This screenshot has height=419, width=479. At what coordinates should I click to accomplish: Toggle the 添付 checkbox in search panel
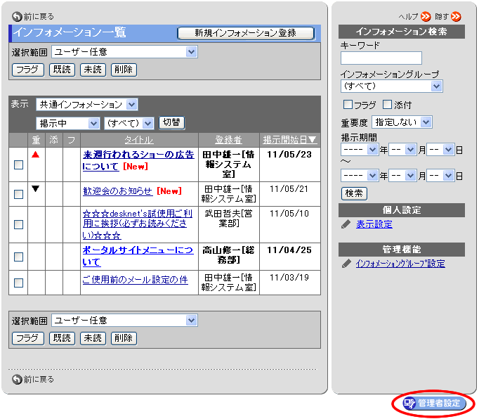pos(387,105)
